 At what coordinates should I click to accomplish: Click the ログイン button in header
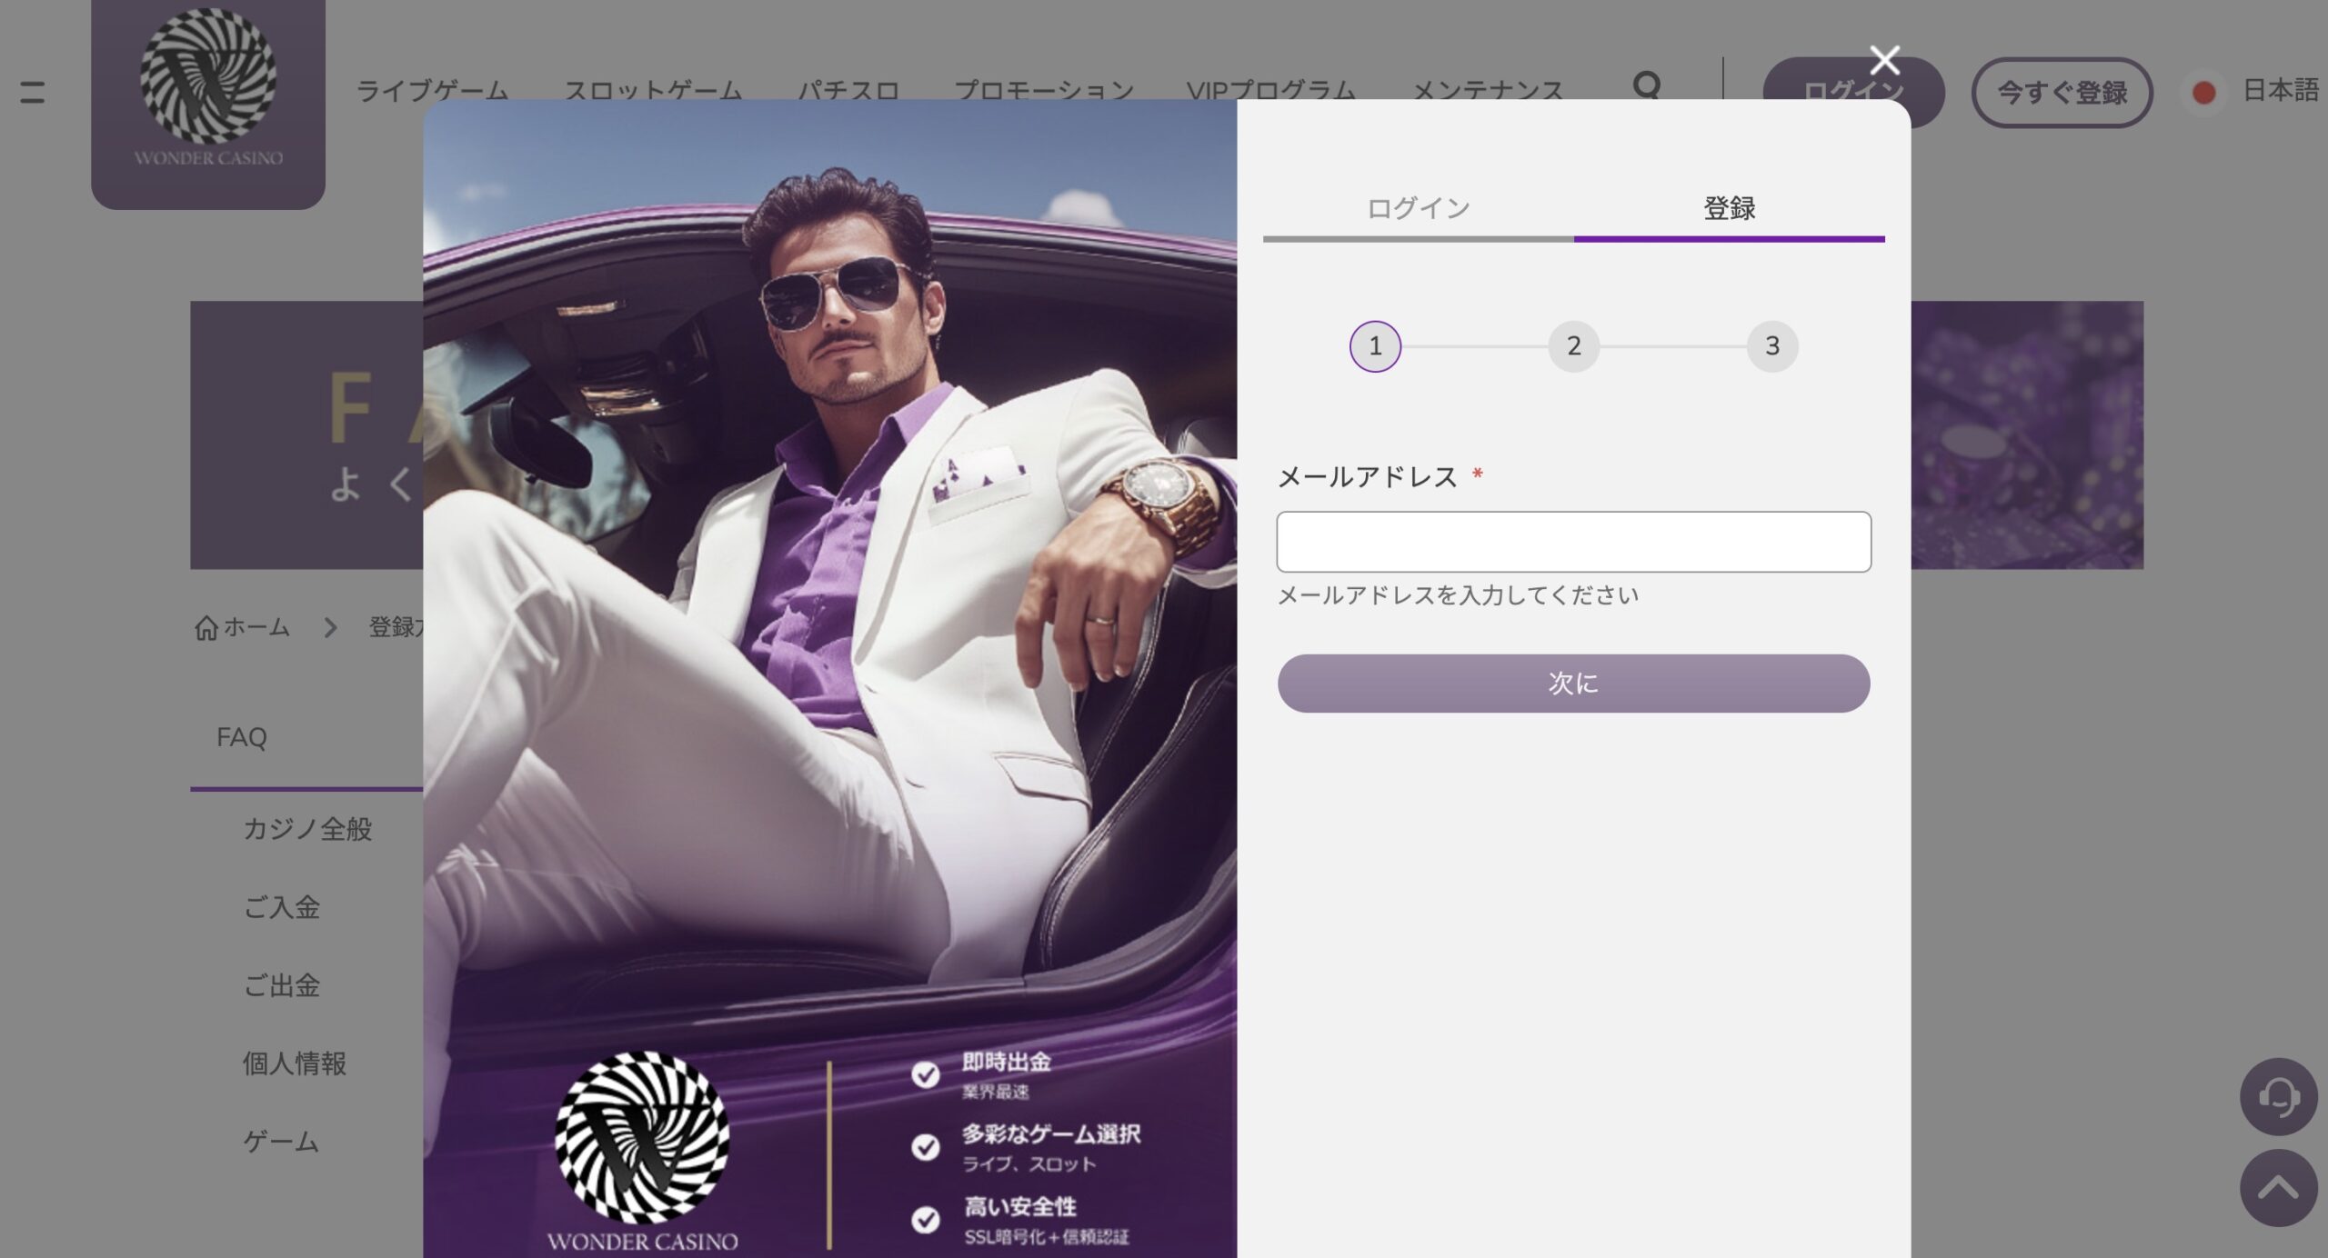pyautogui.click(x=1853, y=92)
